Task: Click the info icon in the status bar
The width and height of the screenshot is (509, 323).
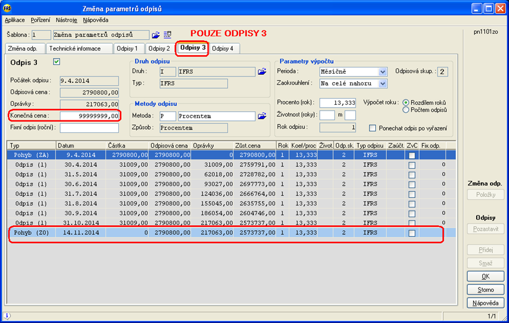Action: pyautogui.click(x=7, y=316)
